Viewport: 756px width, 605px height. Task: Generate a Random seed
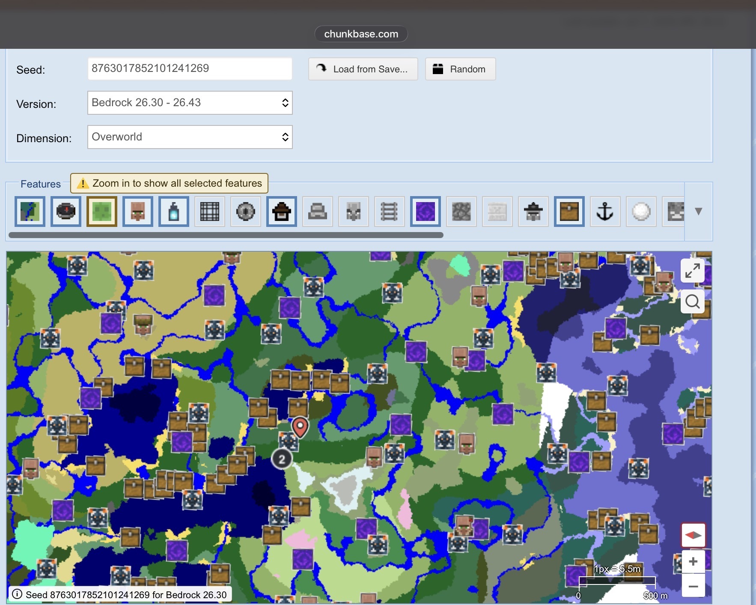pos(461,69)
